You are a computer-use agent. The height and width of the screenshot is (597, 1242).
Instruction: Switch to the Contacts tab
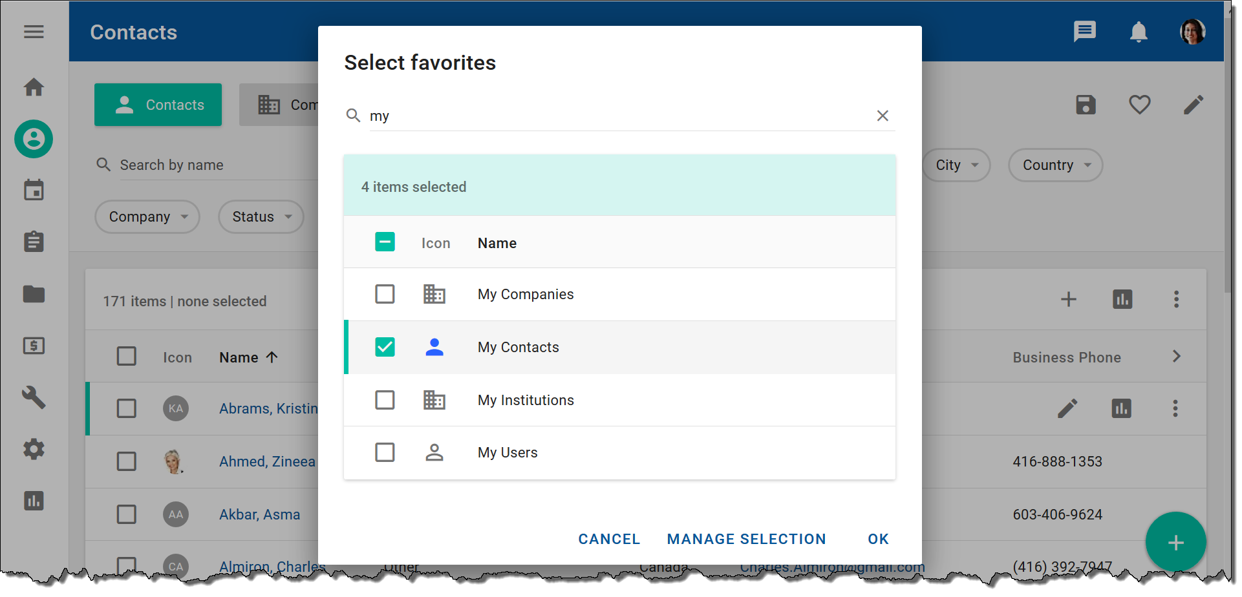[x=158, y=105]
